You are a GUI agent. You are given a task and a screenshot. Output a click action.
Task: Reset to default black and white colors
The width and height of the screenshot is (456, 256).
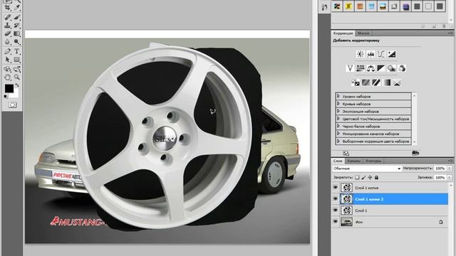(x=6, y=97)
